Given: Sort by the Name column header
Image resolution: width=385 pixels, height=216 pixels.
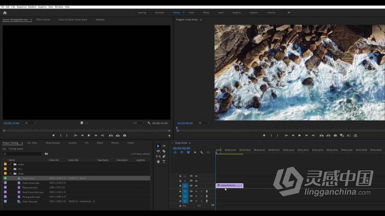Looking at the screenshot, I should tap(12, 160).
